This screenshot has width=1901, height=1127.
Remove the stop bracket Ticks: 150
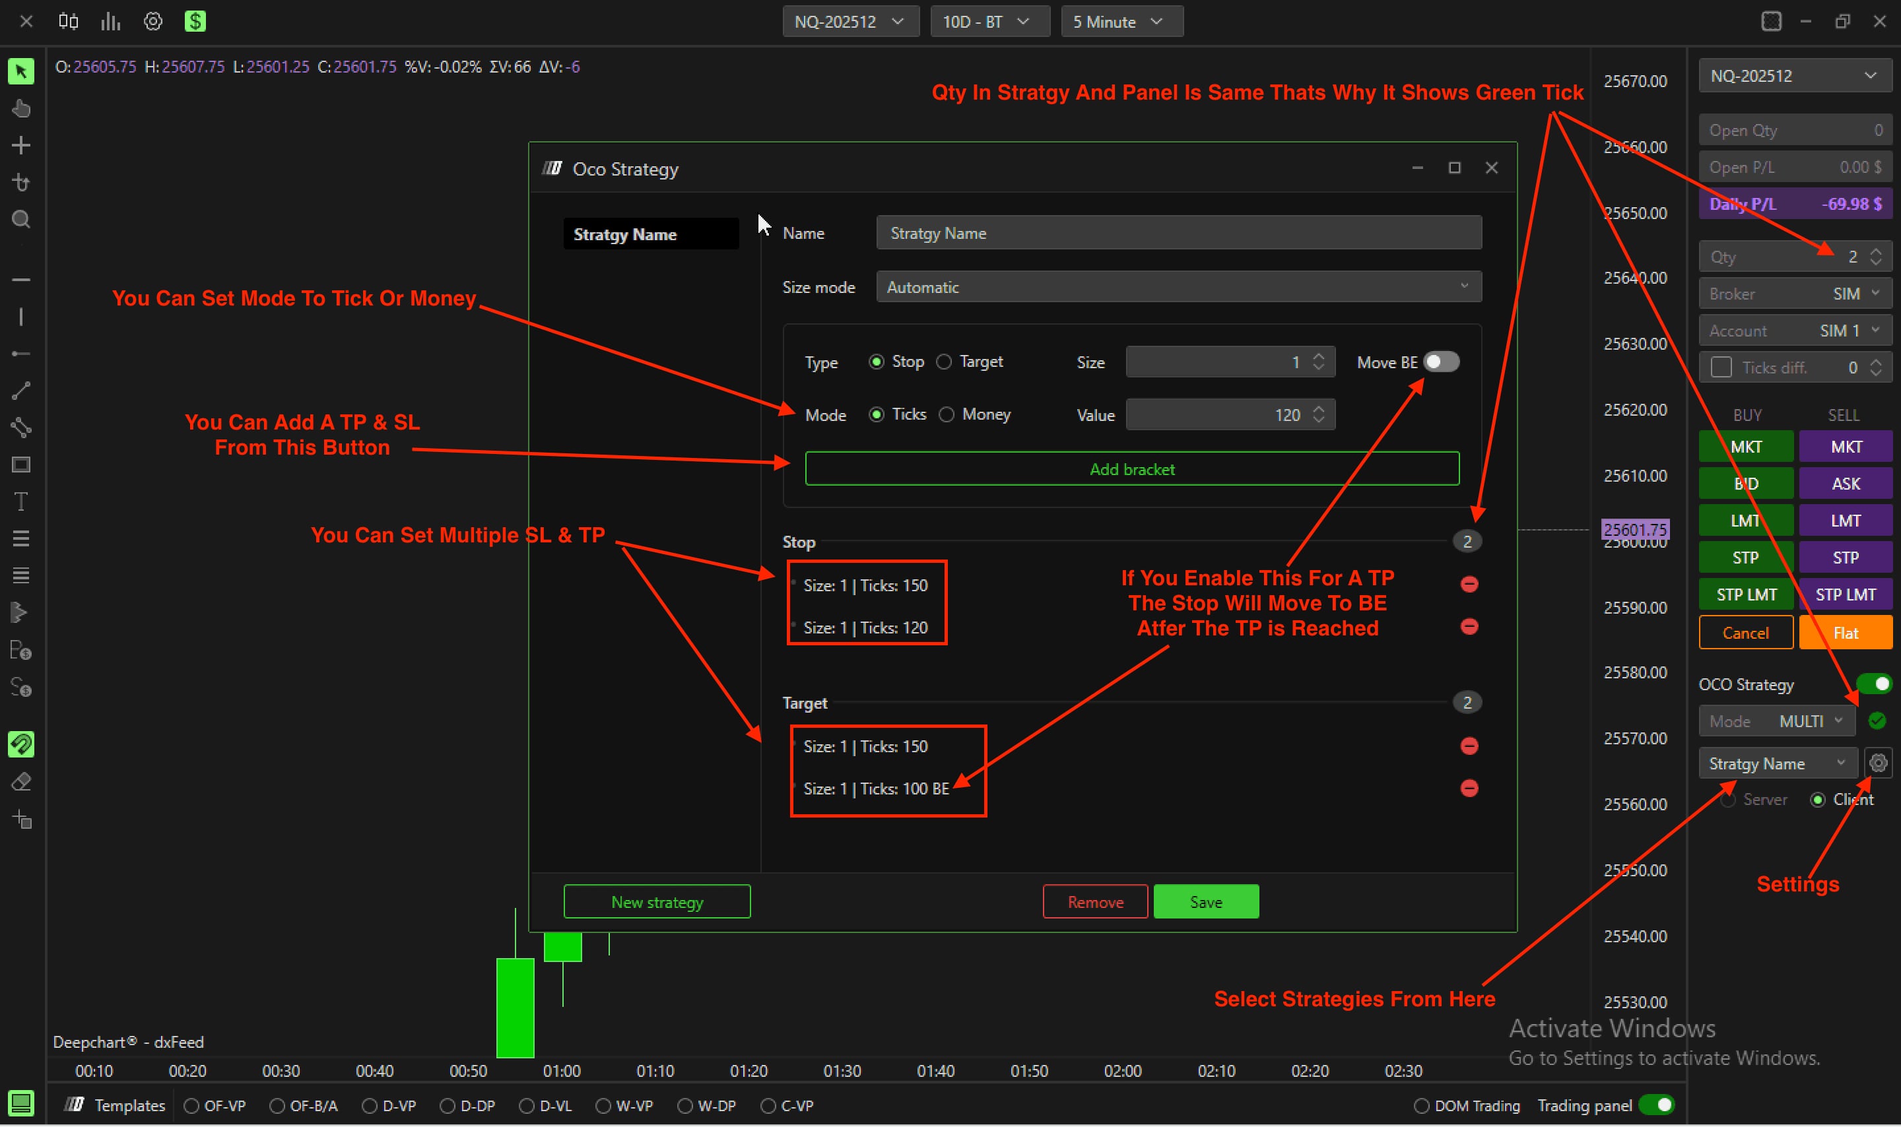[x=1469, y=584]
